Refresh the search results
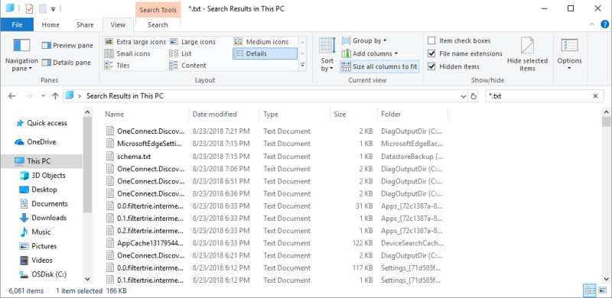 (x=474, y=96)
